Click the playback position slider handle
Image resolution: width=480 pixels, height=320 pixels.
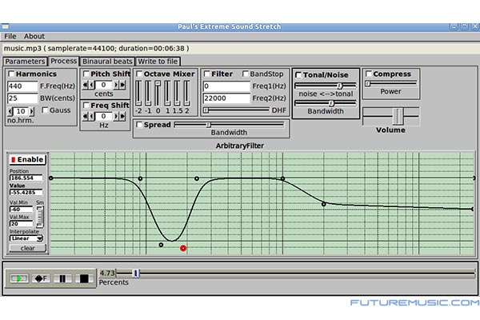click(136, 273)
